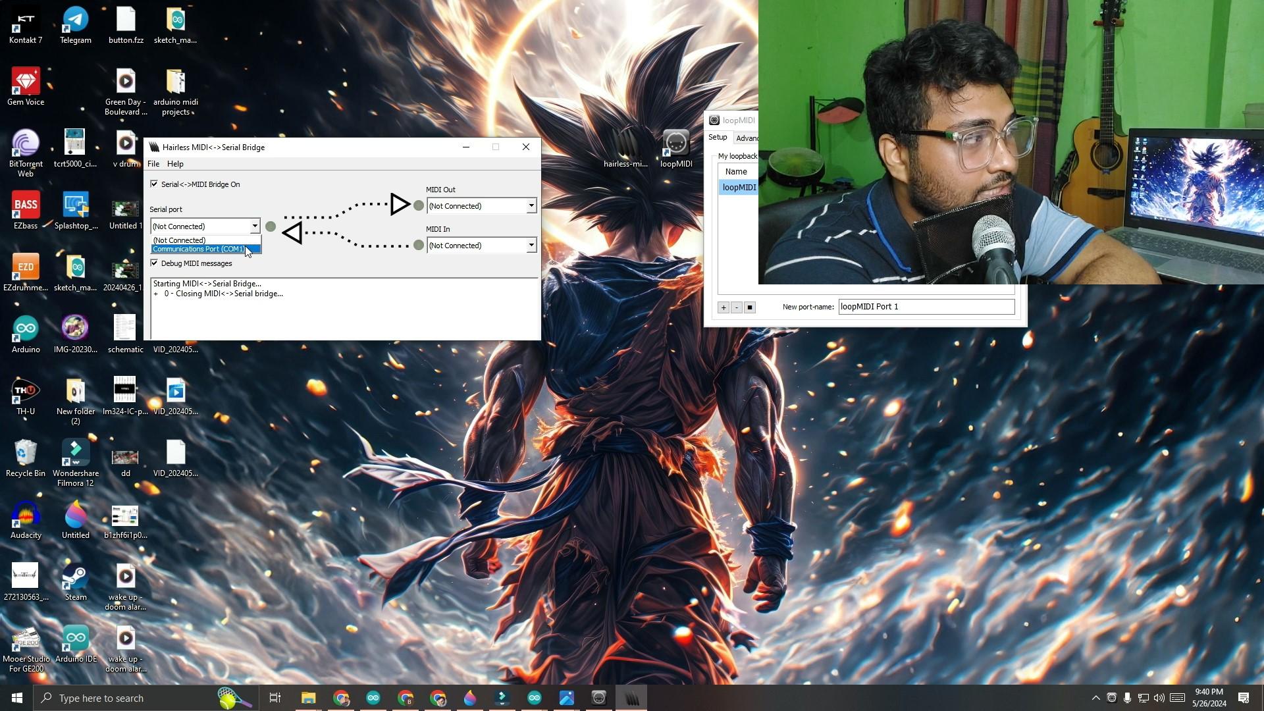
Task: Click the New port-name input field
Action: pyautogui.click(x=926, y=307)
